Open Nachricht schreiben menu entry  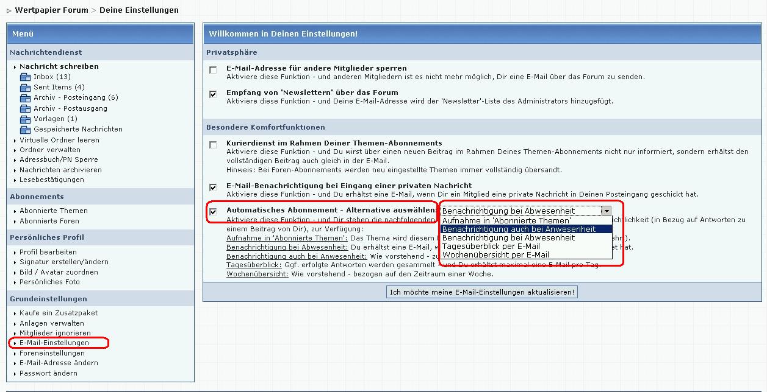pyautogui.click(x=59, y=66)
